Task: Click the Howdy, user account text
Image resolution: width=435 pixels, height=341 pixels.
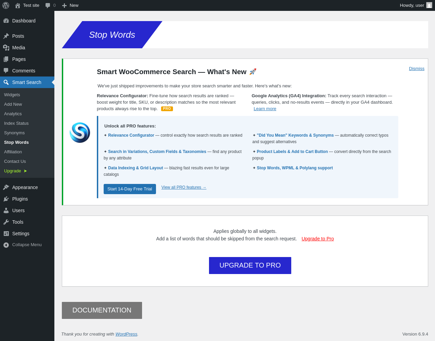Action: coord(412,5)
